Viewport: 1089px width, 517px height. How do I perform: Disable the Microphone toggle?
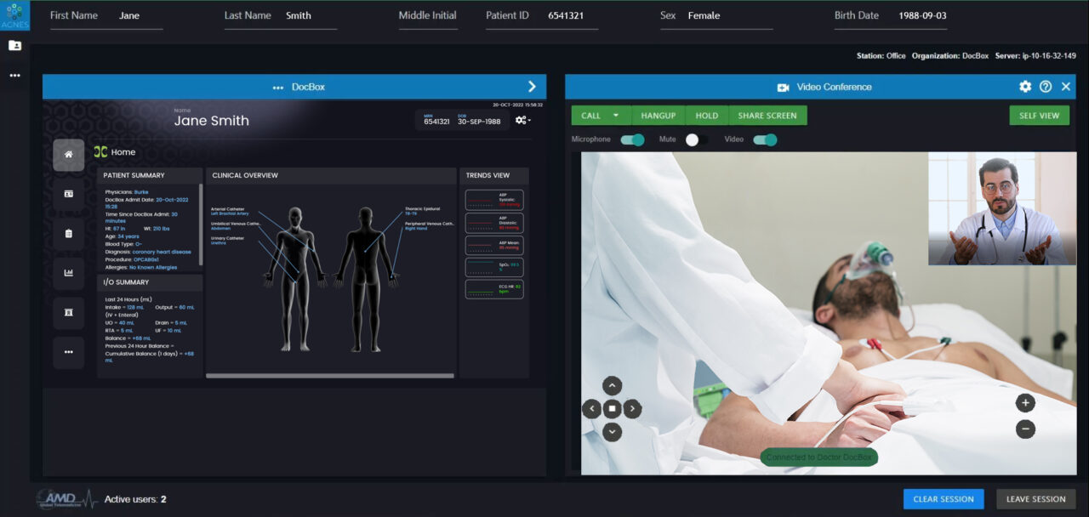coord(630,139)
